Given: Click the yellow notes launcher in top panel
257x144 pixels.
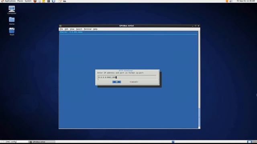Looking at the screenshot, I should 44,1.
